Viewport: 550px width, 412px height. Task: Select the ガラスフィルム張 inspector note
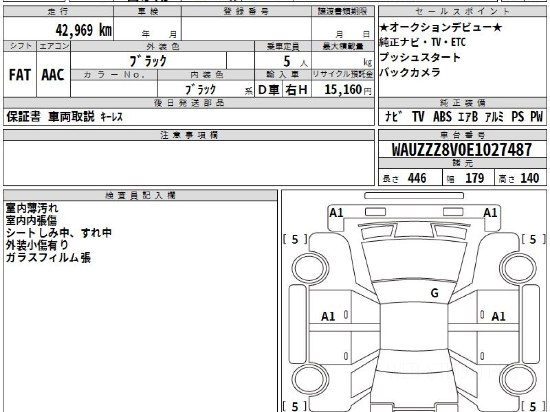point(48,258)
